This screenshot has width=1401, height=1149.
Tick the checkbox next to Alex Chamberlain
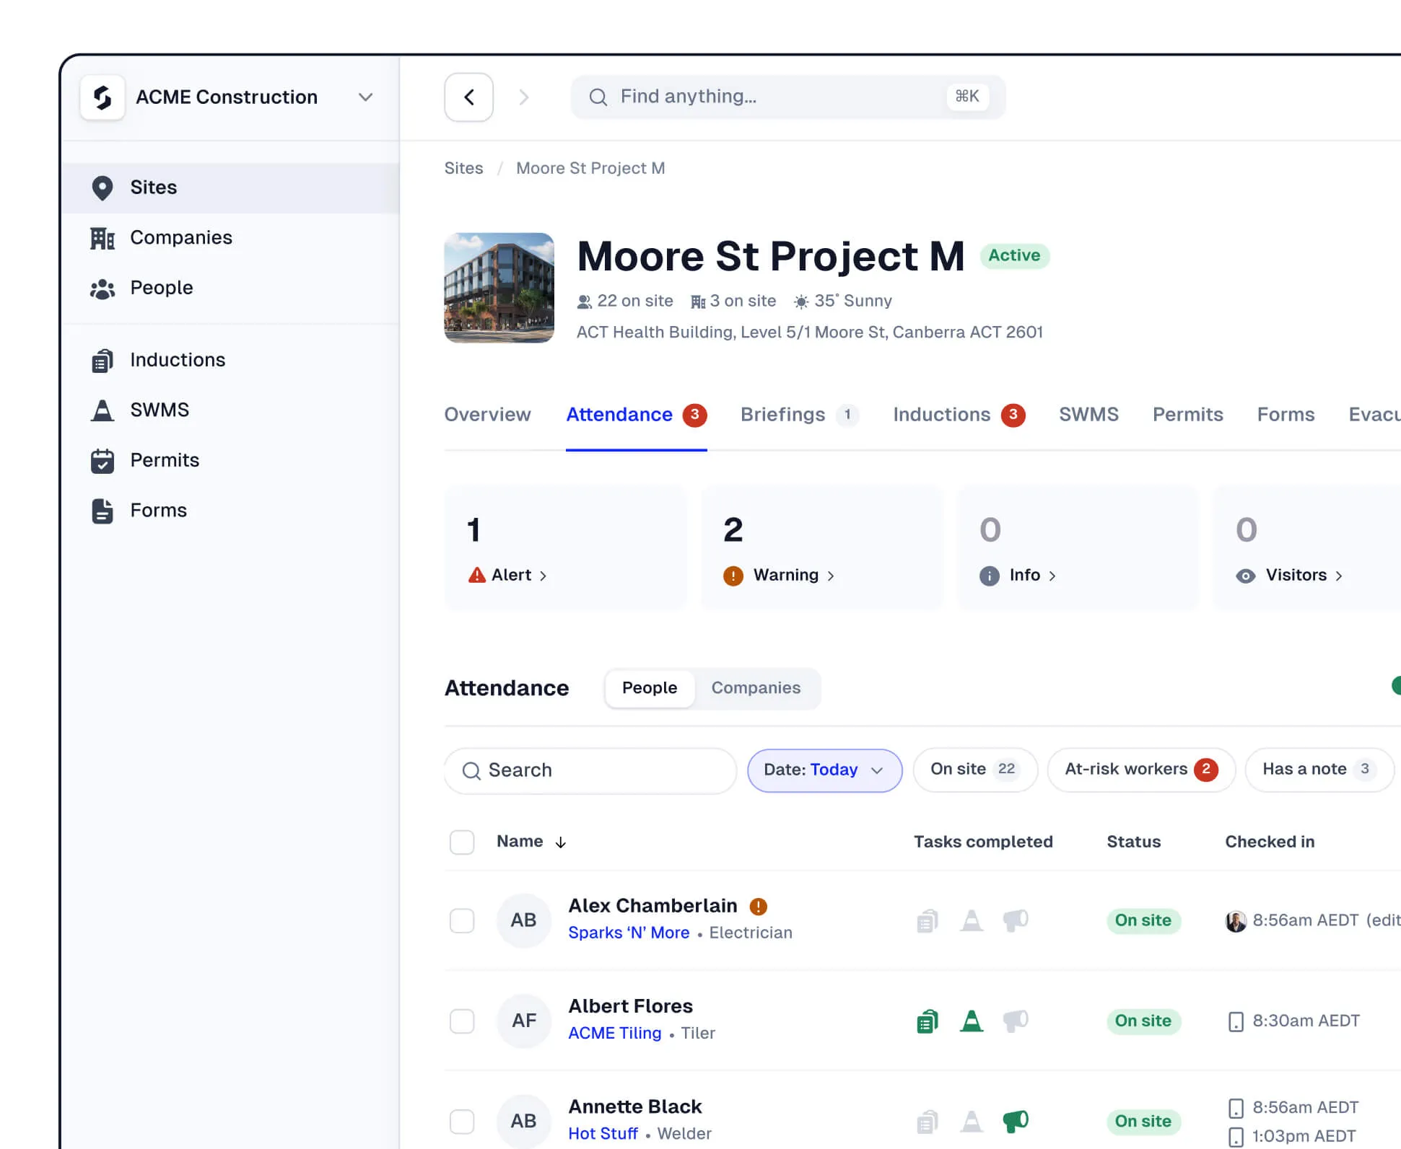click(462, 920)
